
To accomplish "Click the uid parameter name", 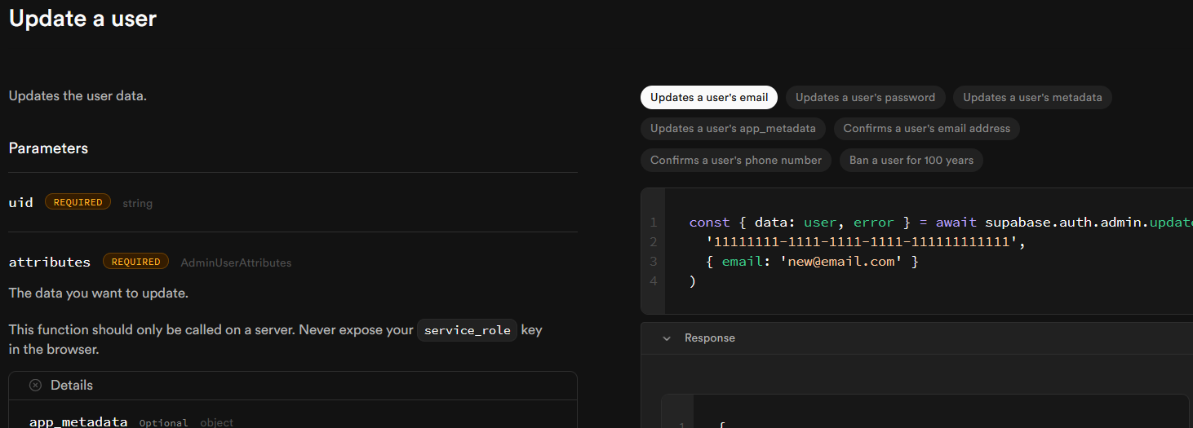I will click(21, 202).
